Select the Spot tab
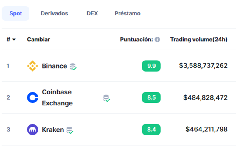 [x=16, y=13]
